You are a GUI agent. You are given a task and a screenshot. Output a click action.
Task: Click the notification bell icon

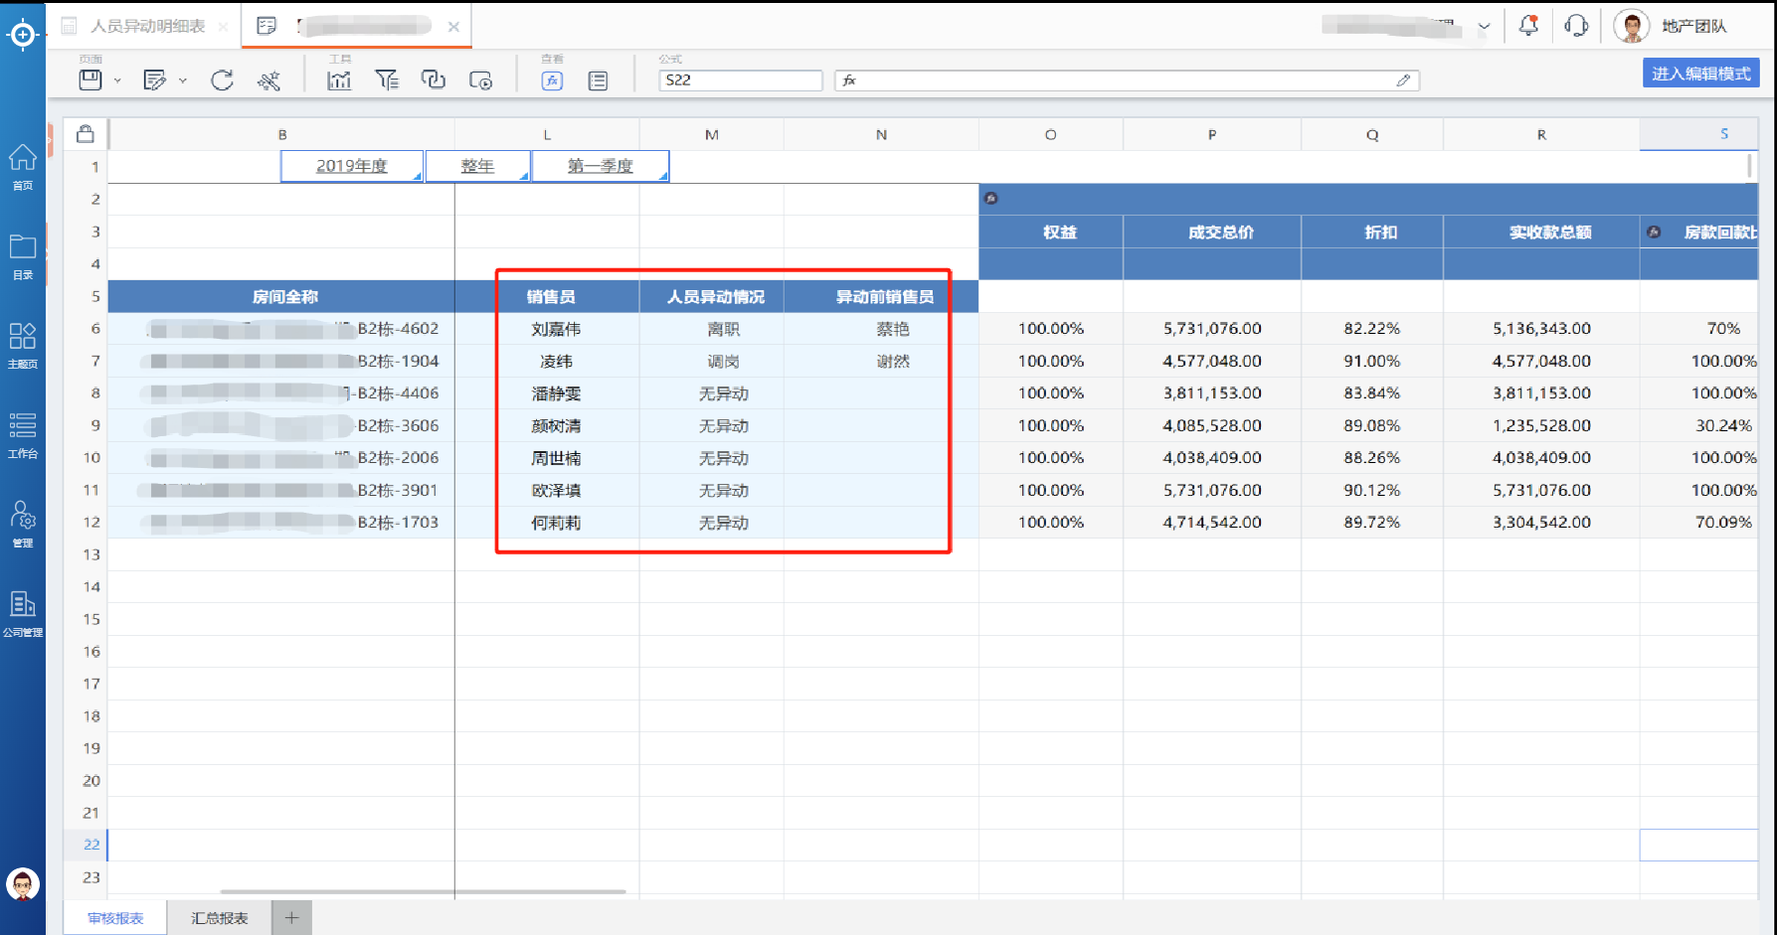(x=1528, y=26)
